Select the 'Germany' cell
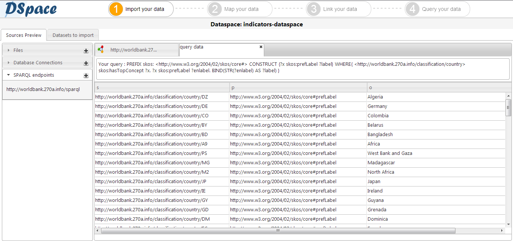 (x=436, y=106)
